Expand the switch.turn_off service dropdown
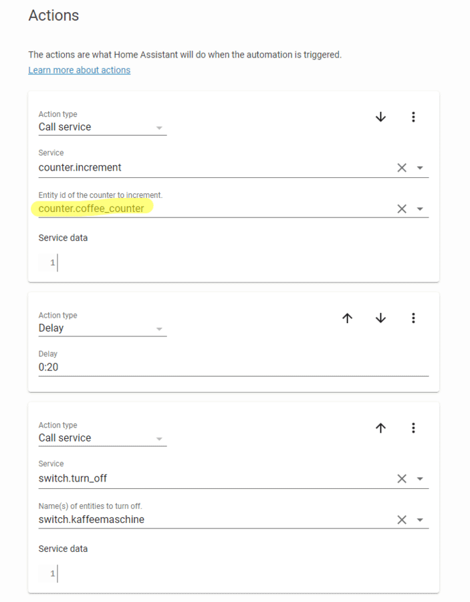Image resolution: width=470 pixels, height=602 pixels. (420, 479)
